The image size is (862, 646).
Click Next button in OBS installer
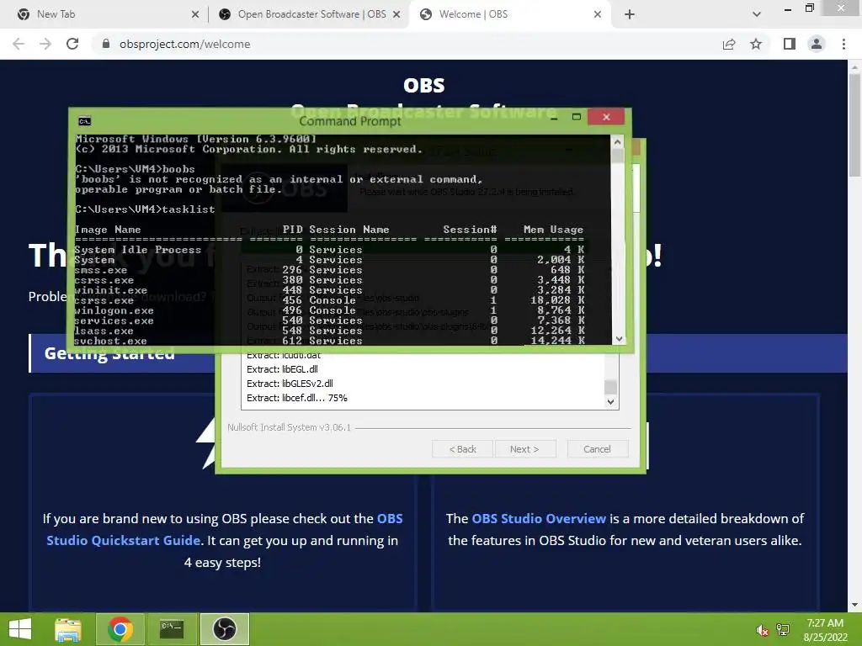tap(525, 449)
